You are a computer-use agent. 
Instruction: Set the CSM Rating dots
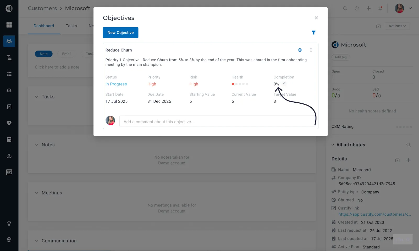pos(404,127)
